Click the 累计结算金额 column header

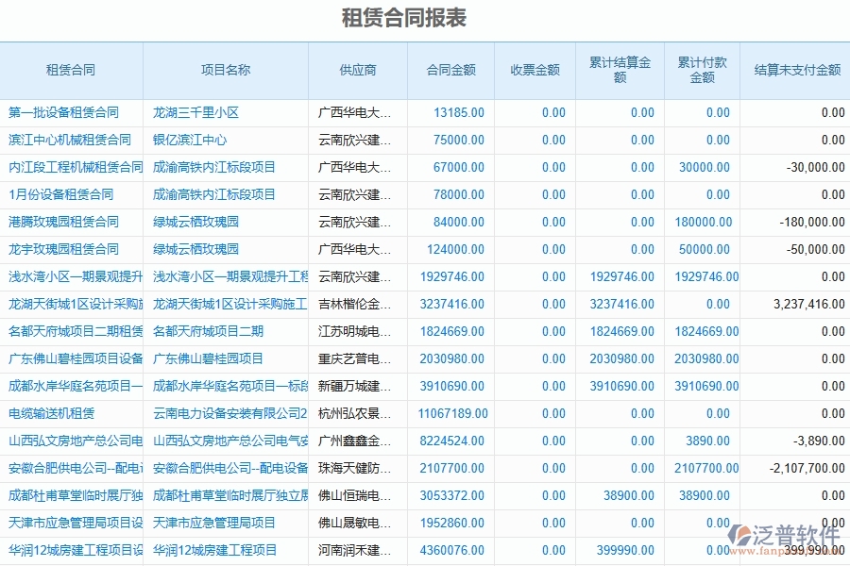619,69
